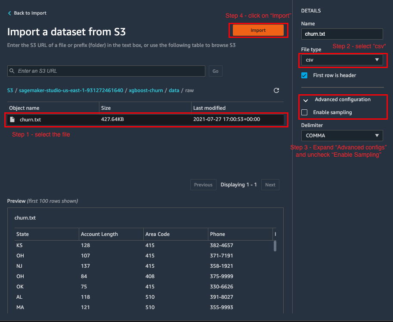Open the S3 breadcrumb root
This screenshot has width=393, height=322.
click(10, 90)
